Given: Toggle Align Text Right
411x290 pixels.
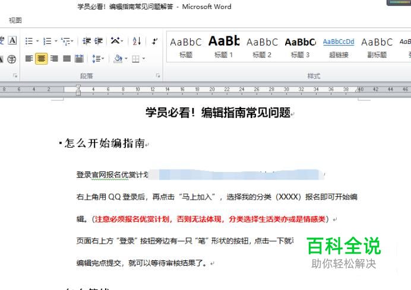Looking at the screenshot, I should (x=54, y=59).
